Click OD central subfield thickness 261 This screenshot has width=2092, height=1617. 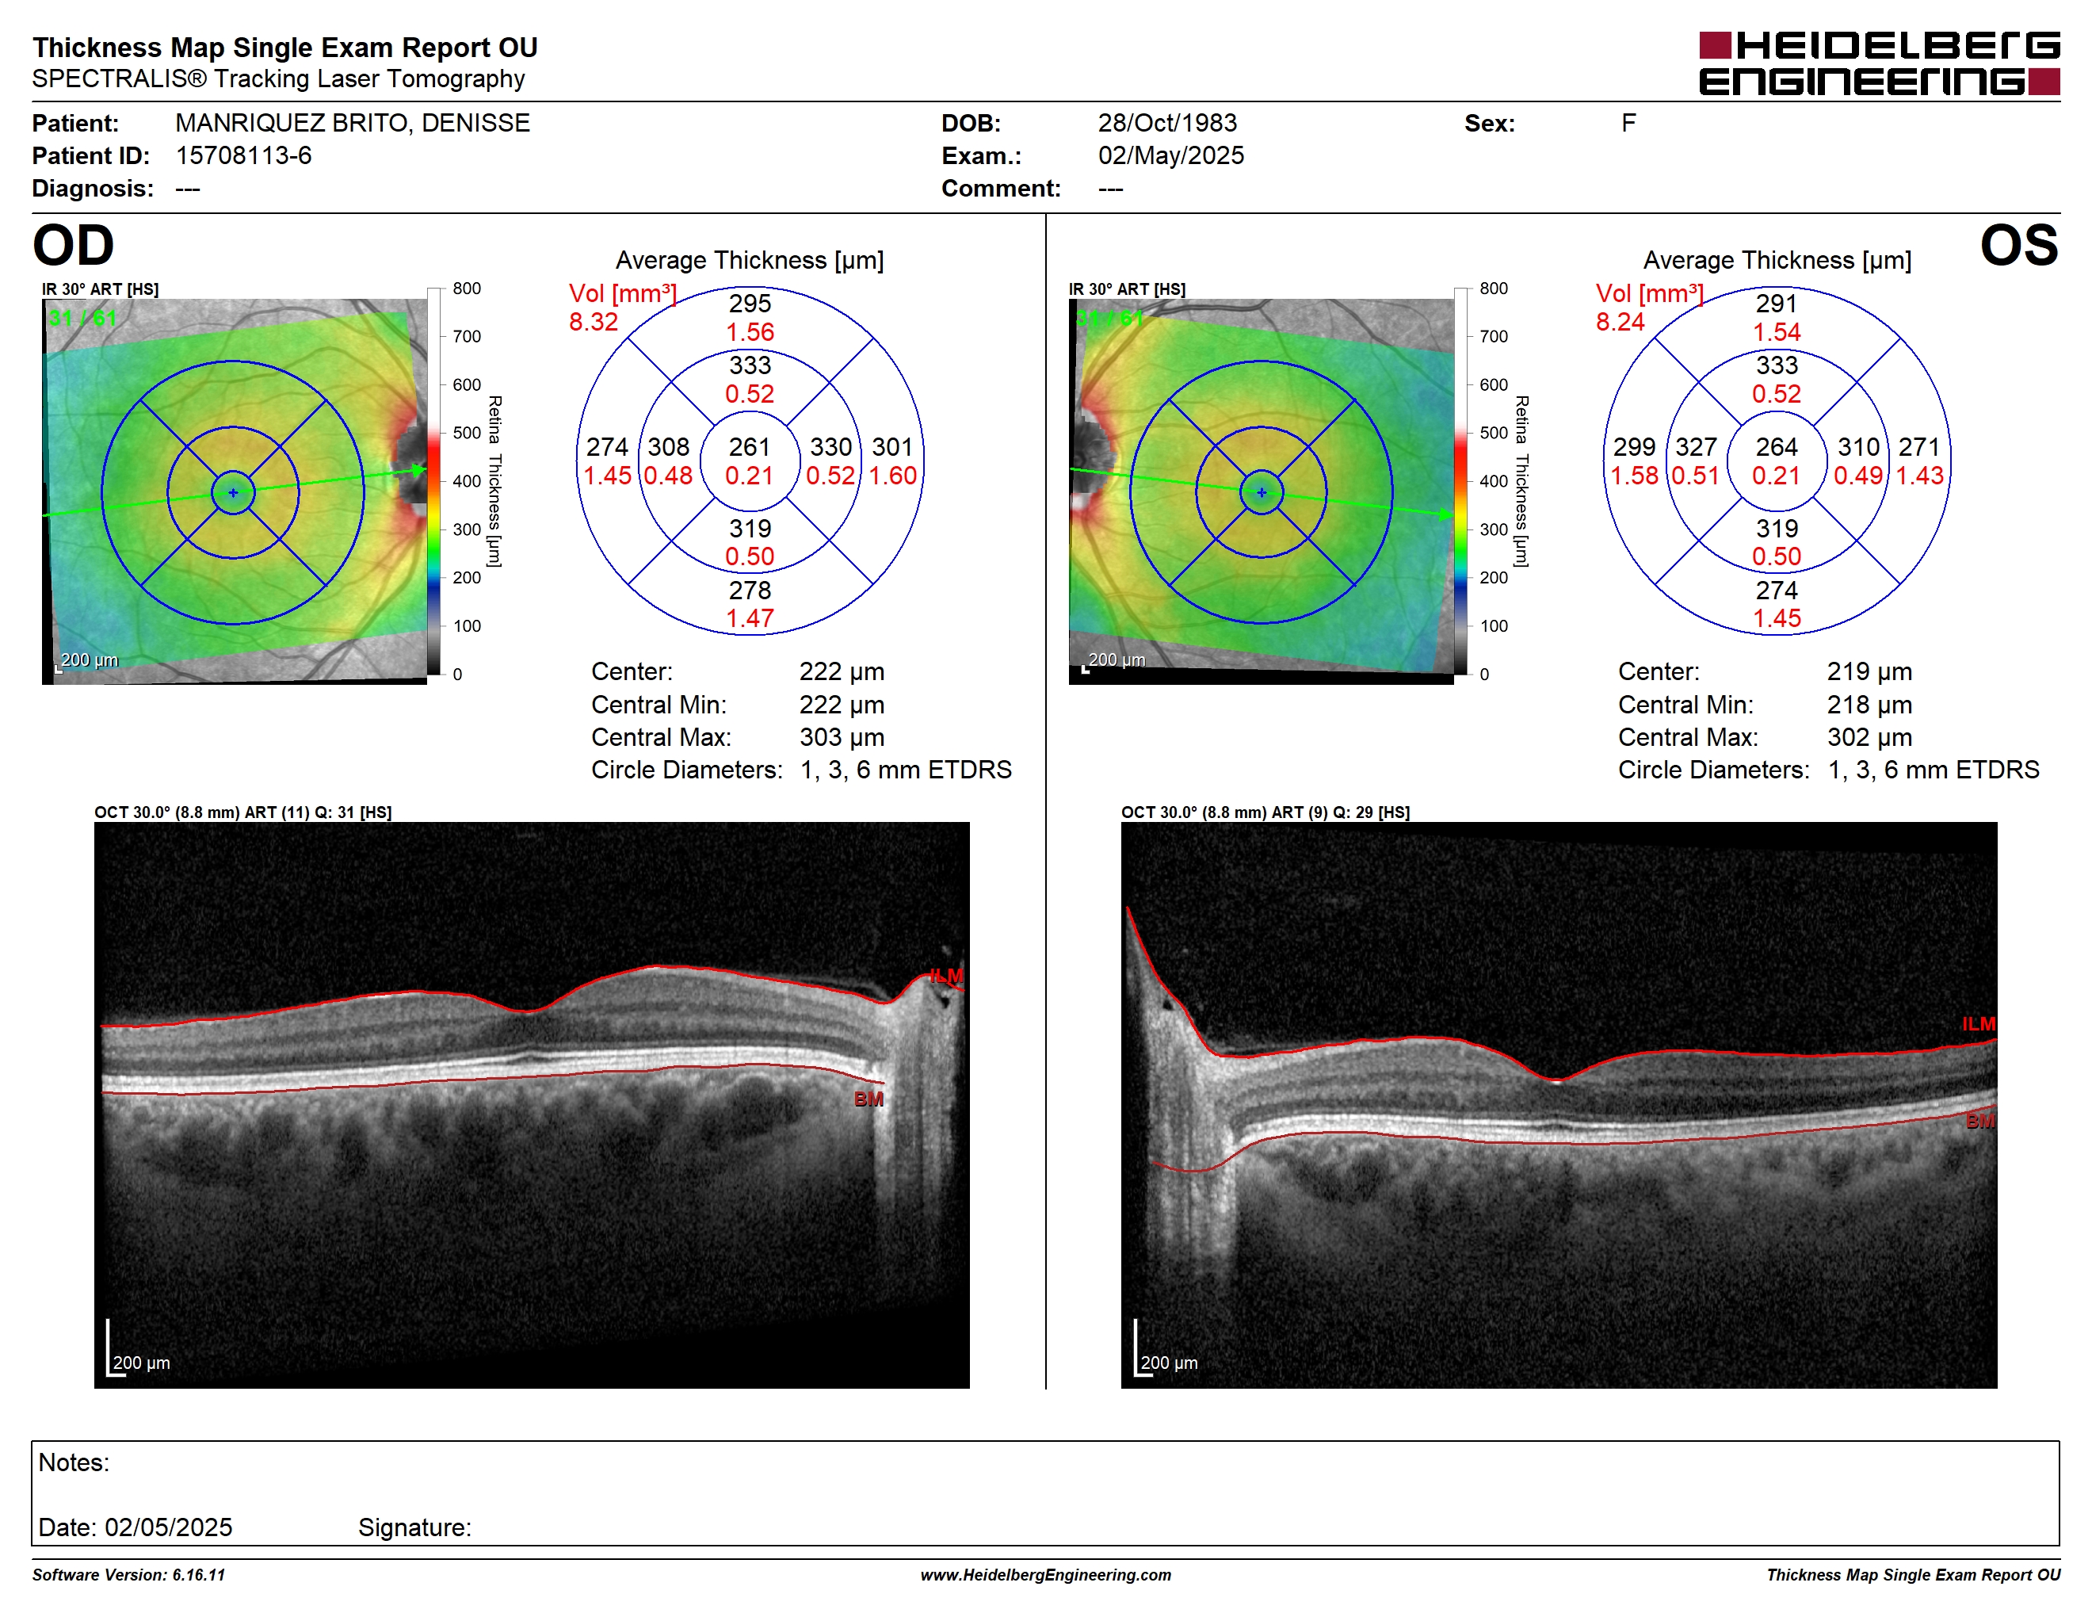coord(749,446)
